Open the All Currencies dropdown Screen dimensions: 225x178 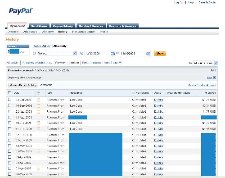pos(205,63)
